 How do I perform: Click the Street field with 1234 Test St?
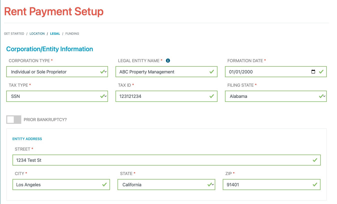coord(166,160)
